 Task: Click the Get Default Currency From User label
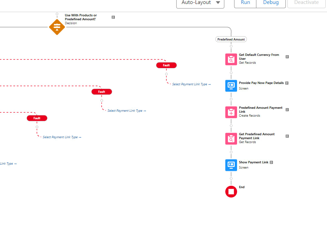259,57
